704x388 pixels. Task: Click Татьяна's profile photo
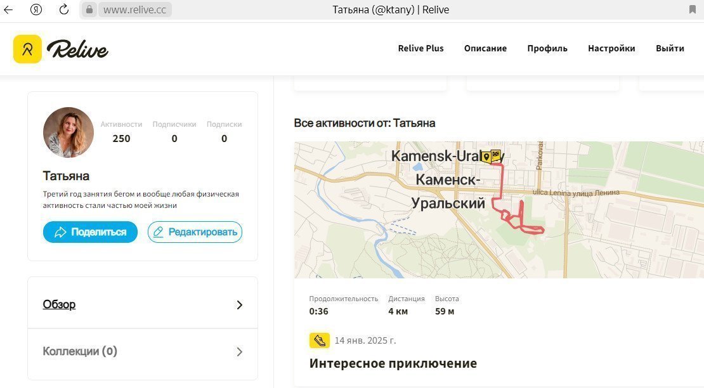tap(68, 133)
